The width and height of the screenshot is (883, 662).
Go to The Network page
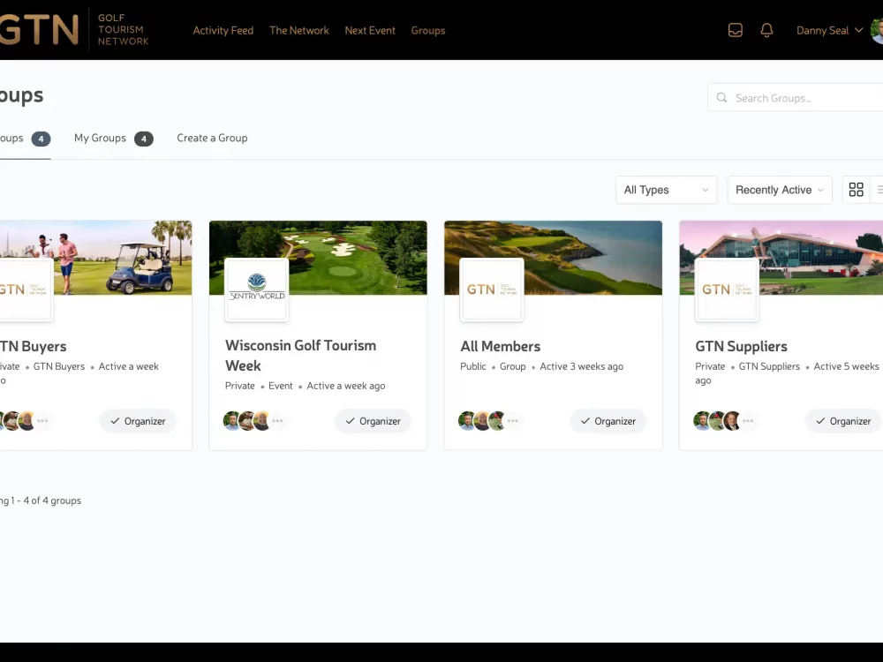click(298, 30)
